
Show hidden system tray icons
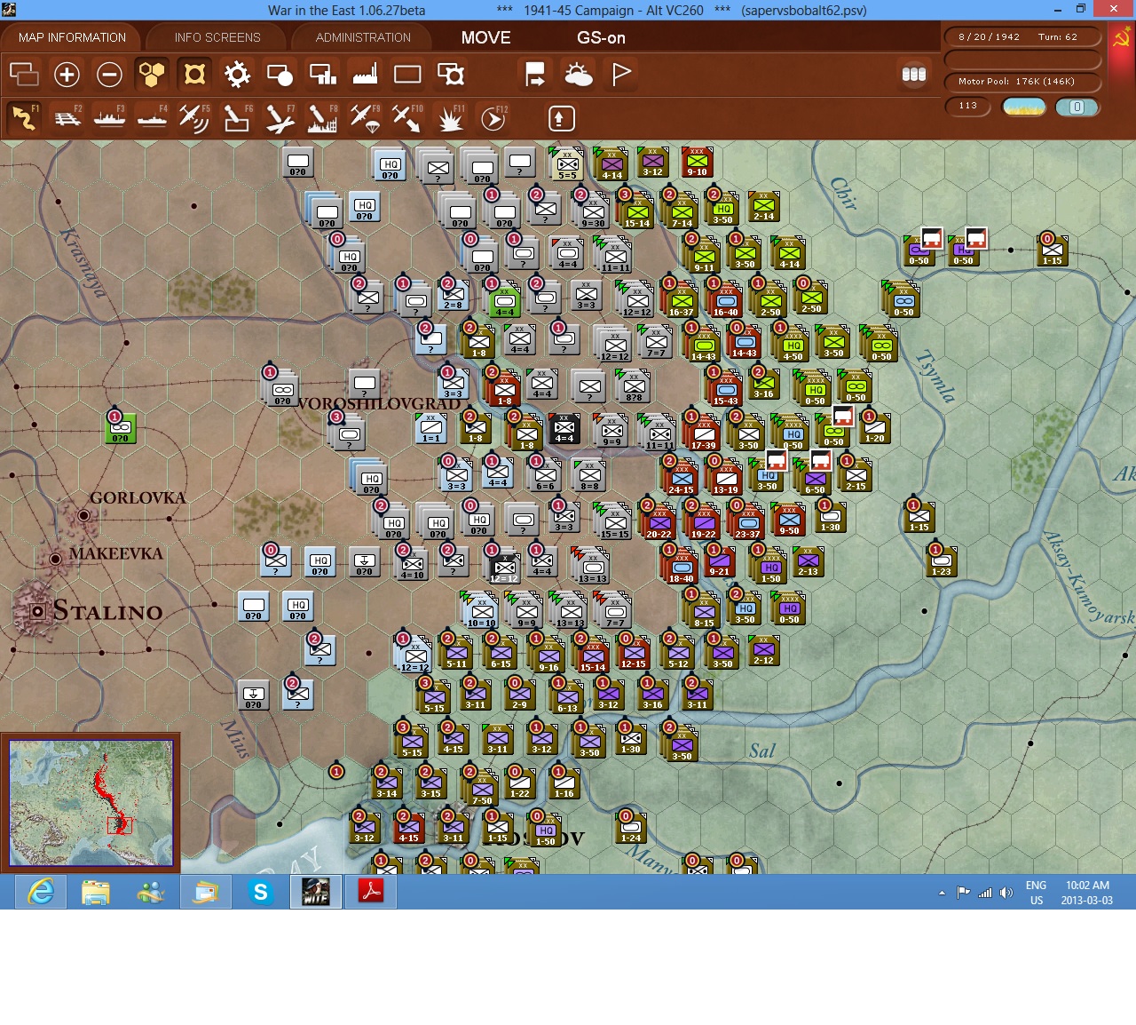click(x=942, y=893)
